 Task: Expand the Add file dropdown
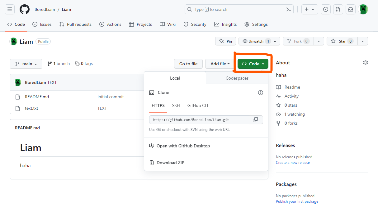[220, 64]
